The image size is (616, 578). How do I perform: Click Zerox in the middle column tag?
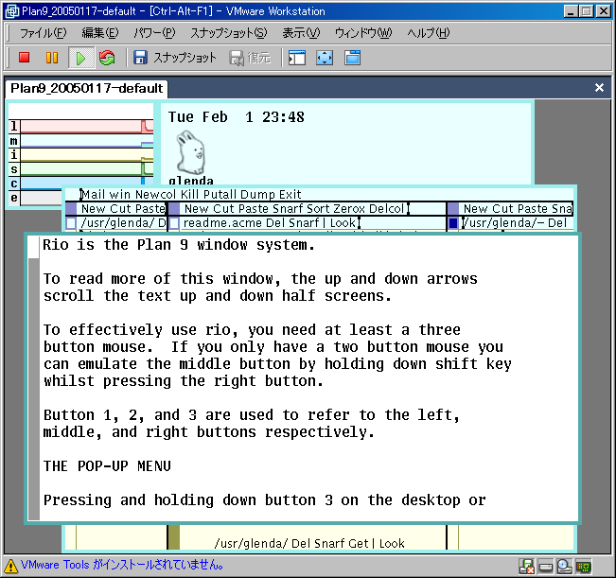point(350,209)
